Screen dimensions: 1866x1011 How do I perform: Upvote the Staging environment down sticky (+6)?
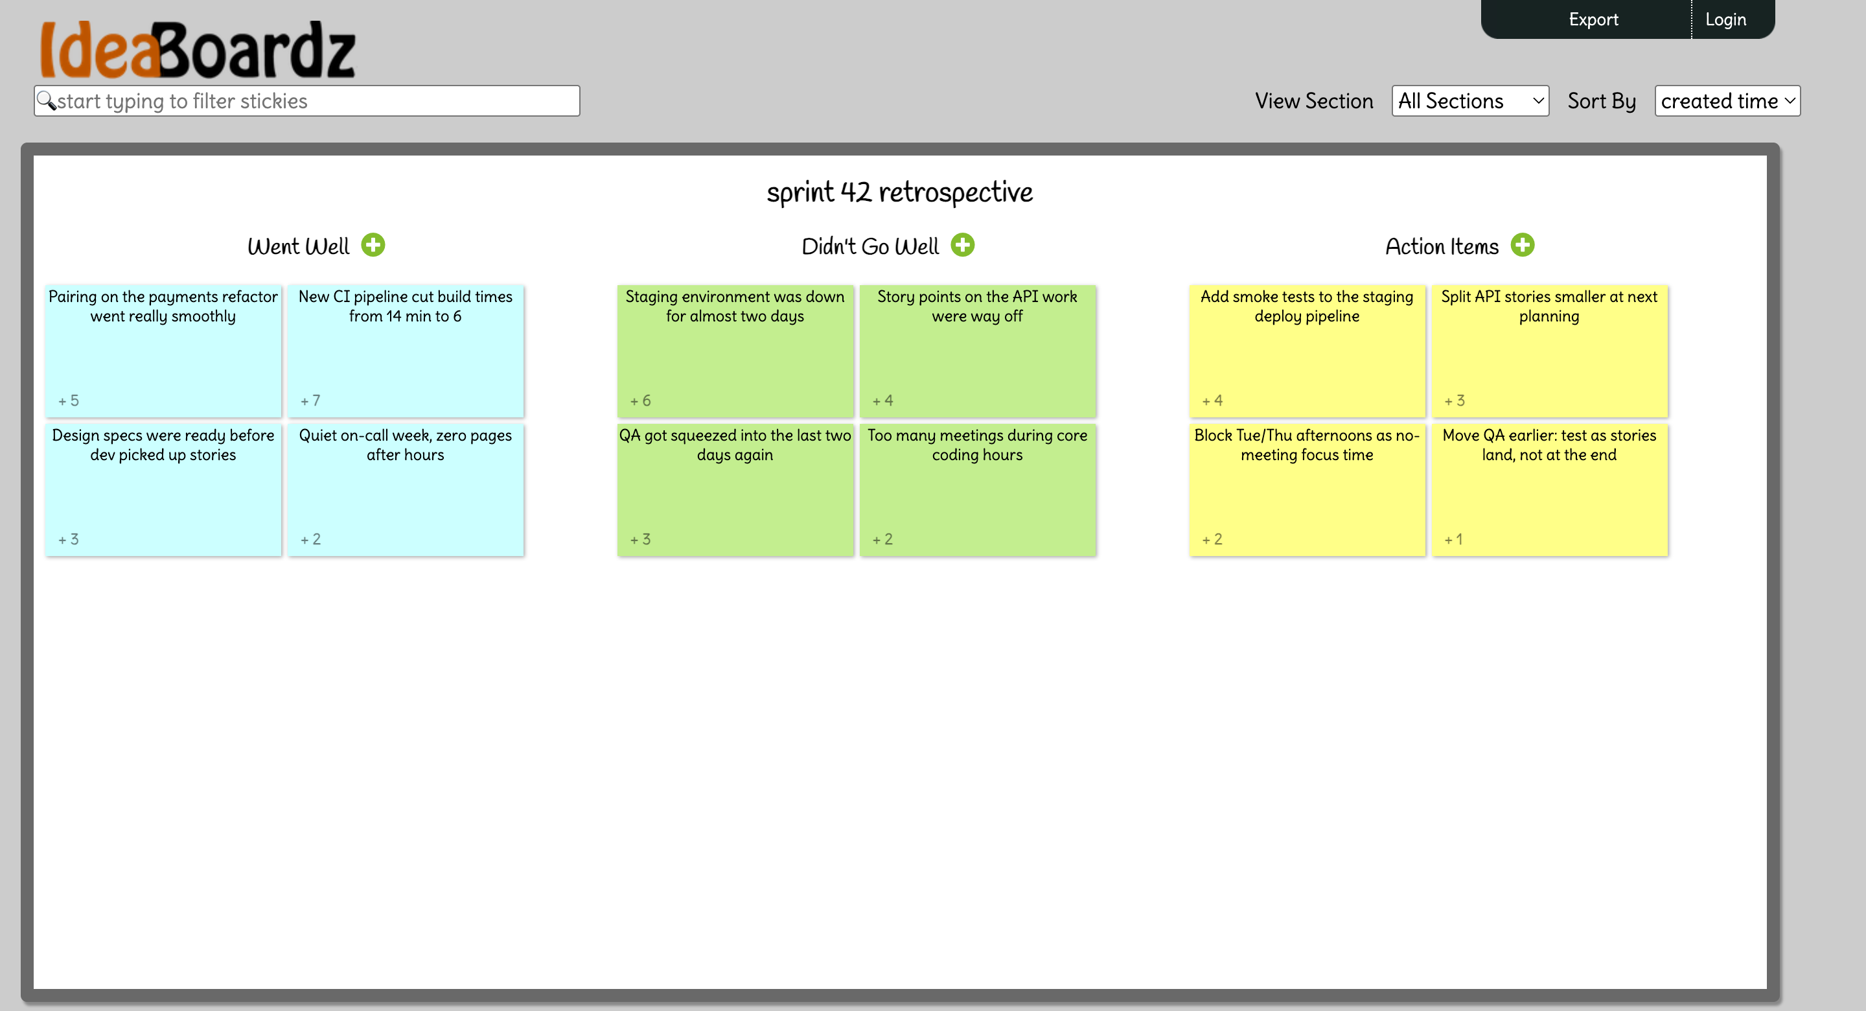(x=640, y=401)
